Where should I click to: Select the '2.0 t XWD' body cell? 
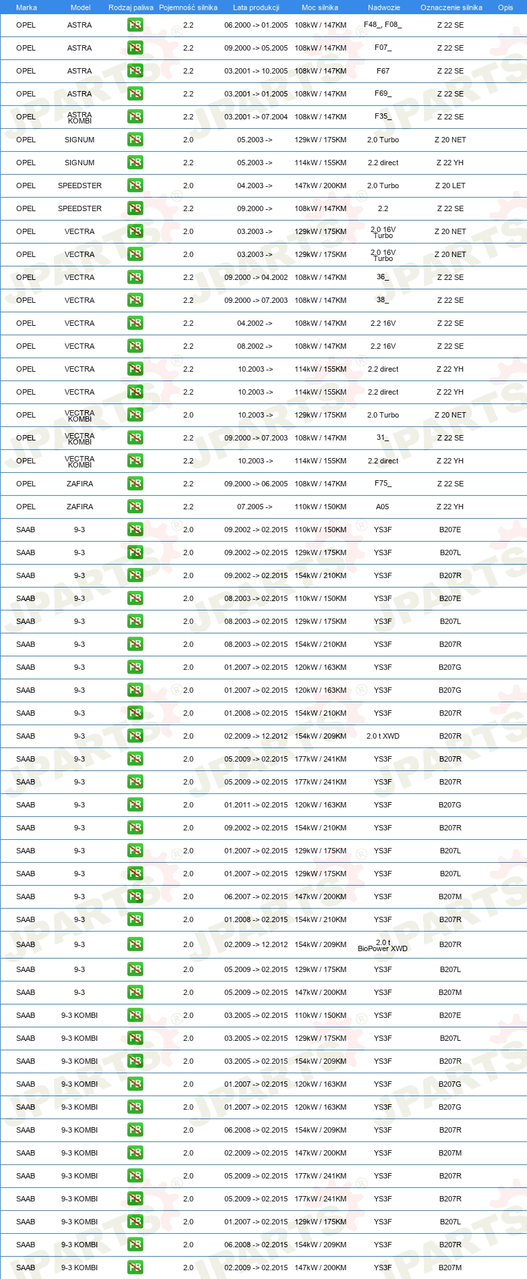(383, 736)
